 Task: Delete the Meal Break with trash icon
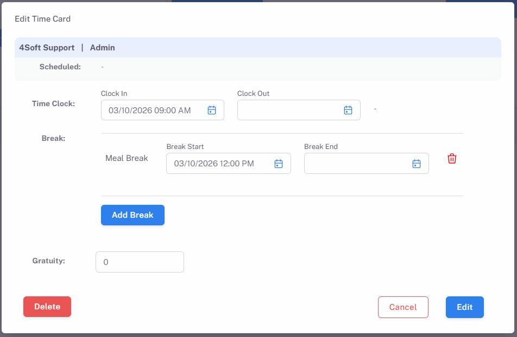(452, 158)
